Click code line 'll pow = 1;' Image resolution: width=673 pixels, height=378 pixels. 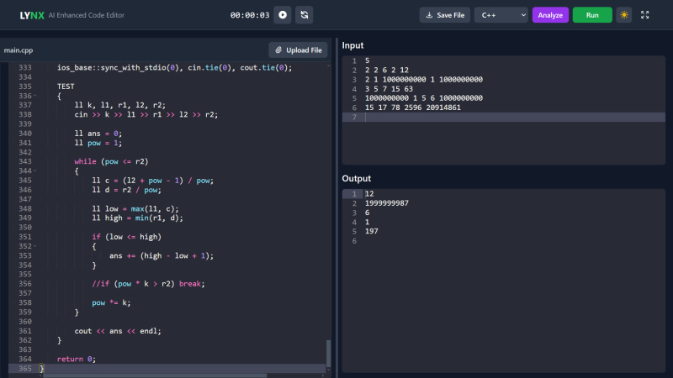(98, 143)
